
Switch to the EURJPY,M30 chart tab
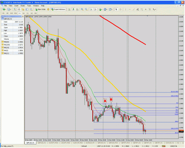click(54, 143)
